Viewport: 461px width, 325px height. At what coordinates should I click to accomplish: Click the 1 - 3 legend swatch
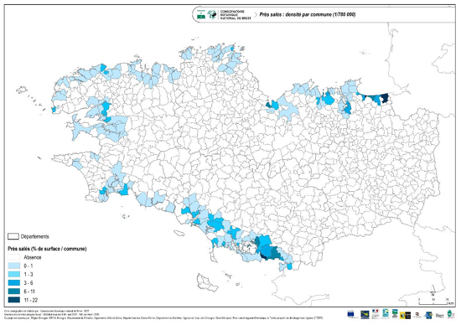13,275
